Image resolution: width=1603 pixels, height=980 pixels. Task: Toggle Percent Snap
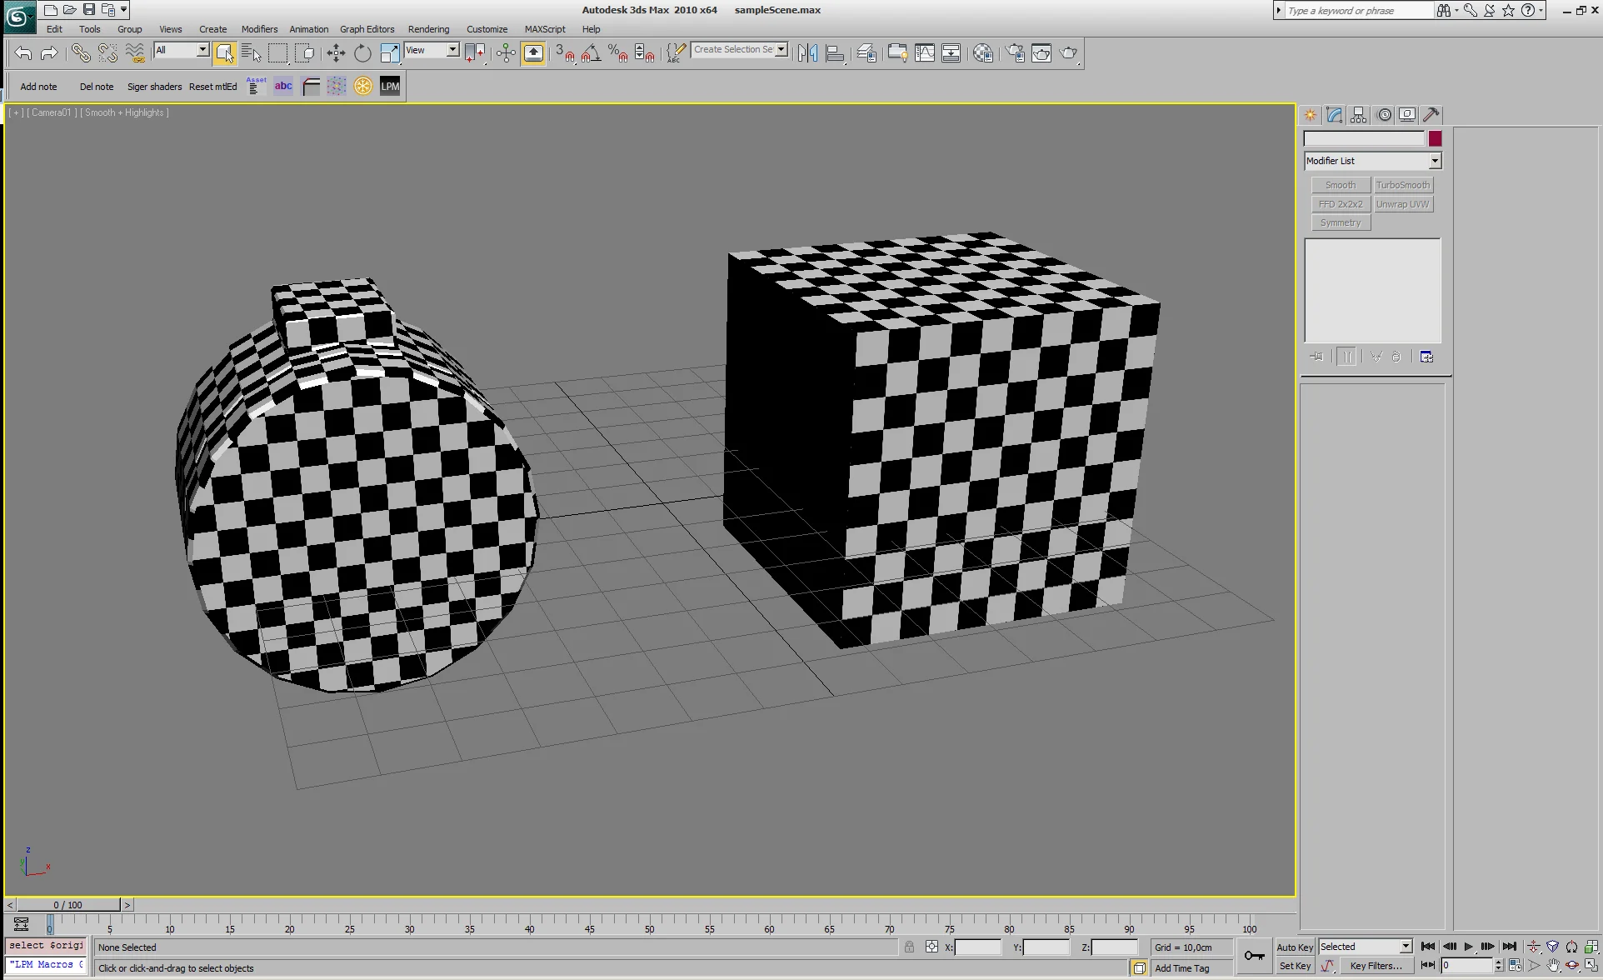[x=618, y=53]
